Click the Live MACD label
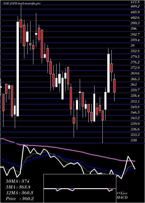The width and height of the screenshot is (145, 203). 122,195
